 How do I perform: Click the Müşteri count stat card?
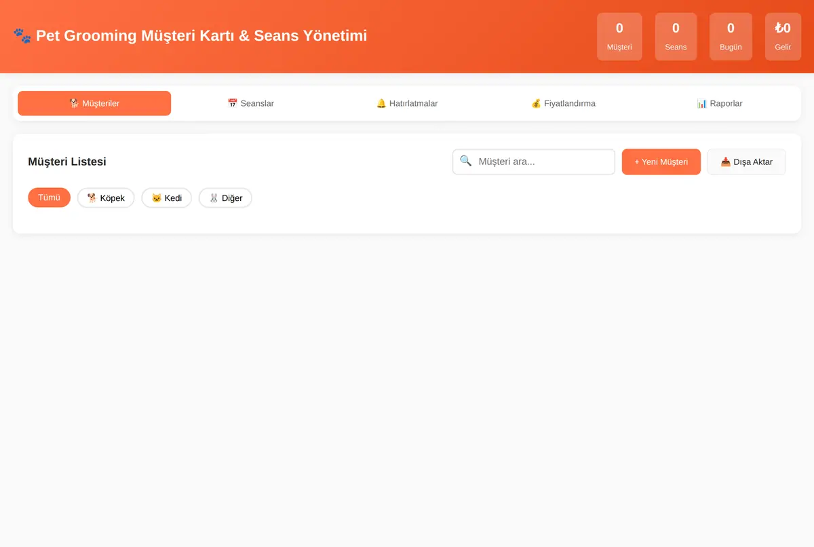tap(619, 37)
